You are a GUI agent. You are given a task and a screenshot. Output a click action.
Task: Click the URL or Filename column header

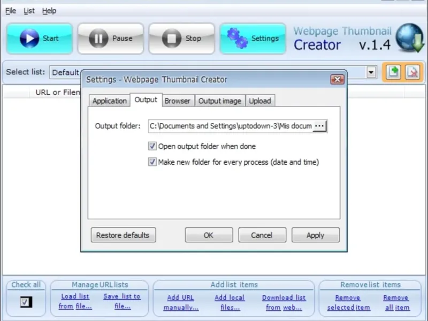[55, 92]
